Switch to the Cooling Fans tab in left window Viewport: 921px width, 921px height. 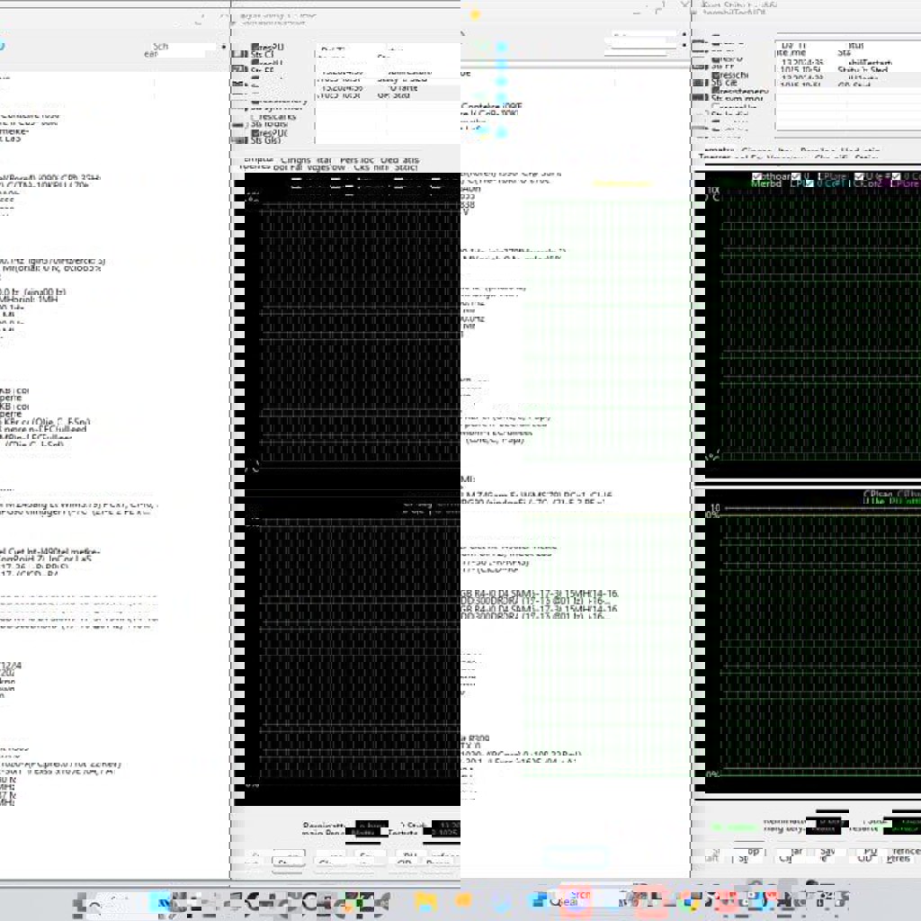tap(295, 160)
